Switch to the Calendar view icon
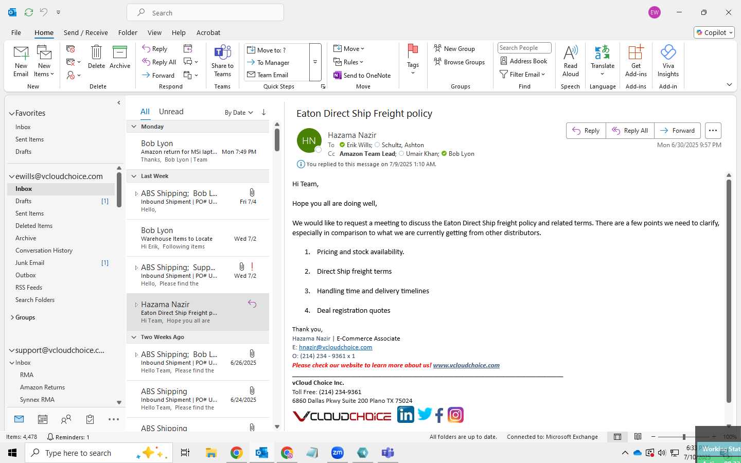741x463 pixels. click(x=43, y=419)
